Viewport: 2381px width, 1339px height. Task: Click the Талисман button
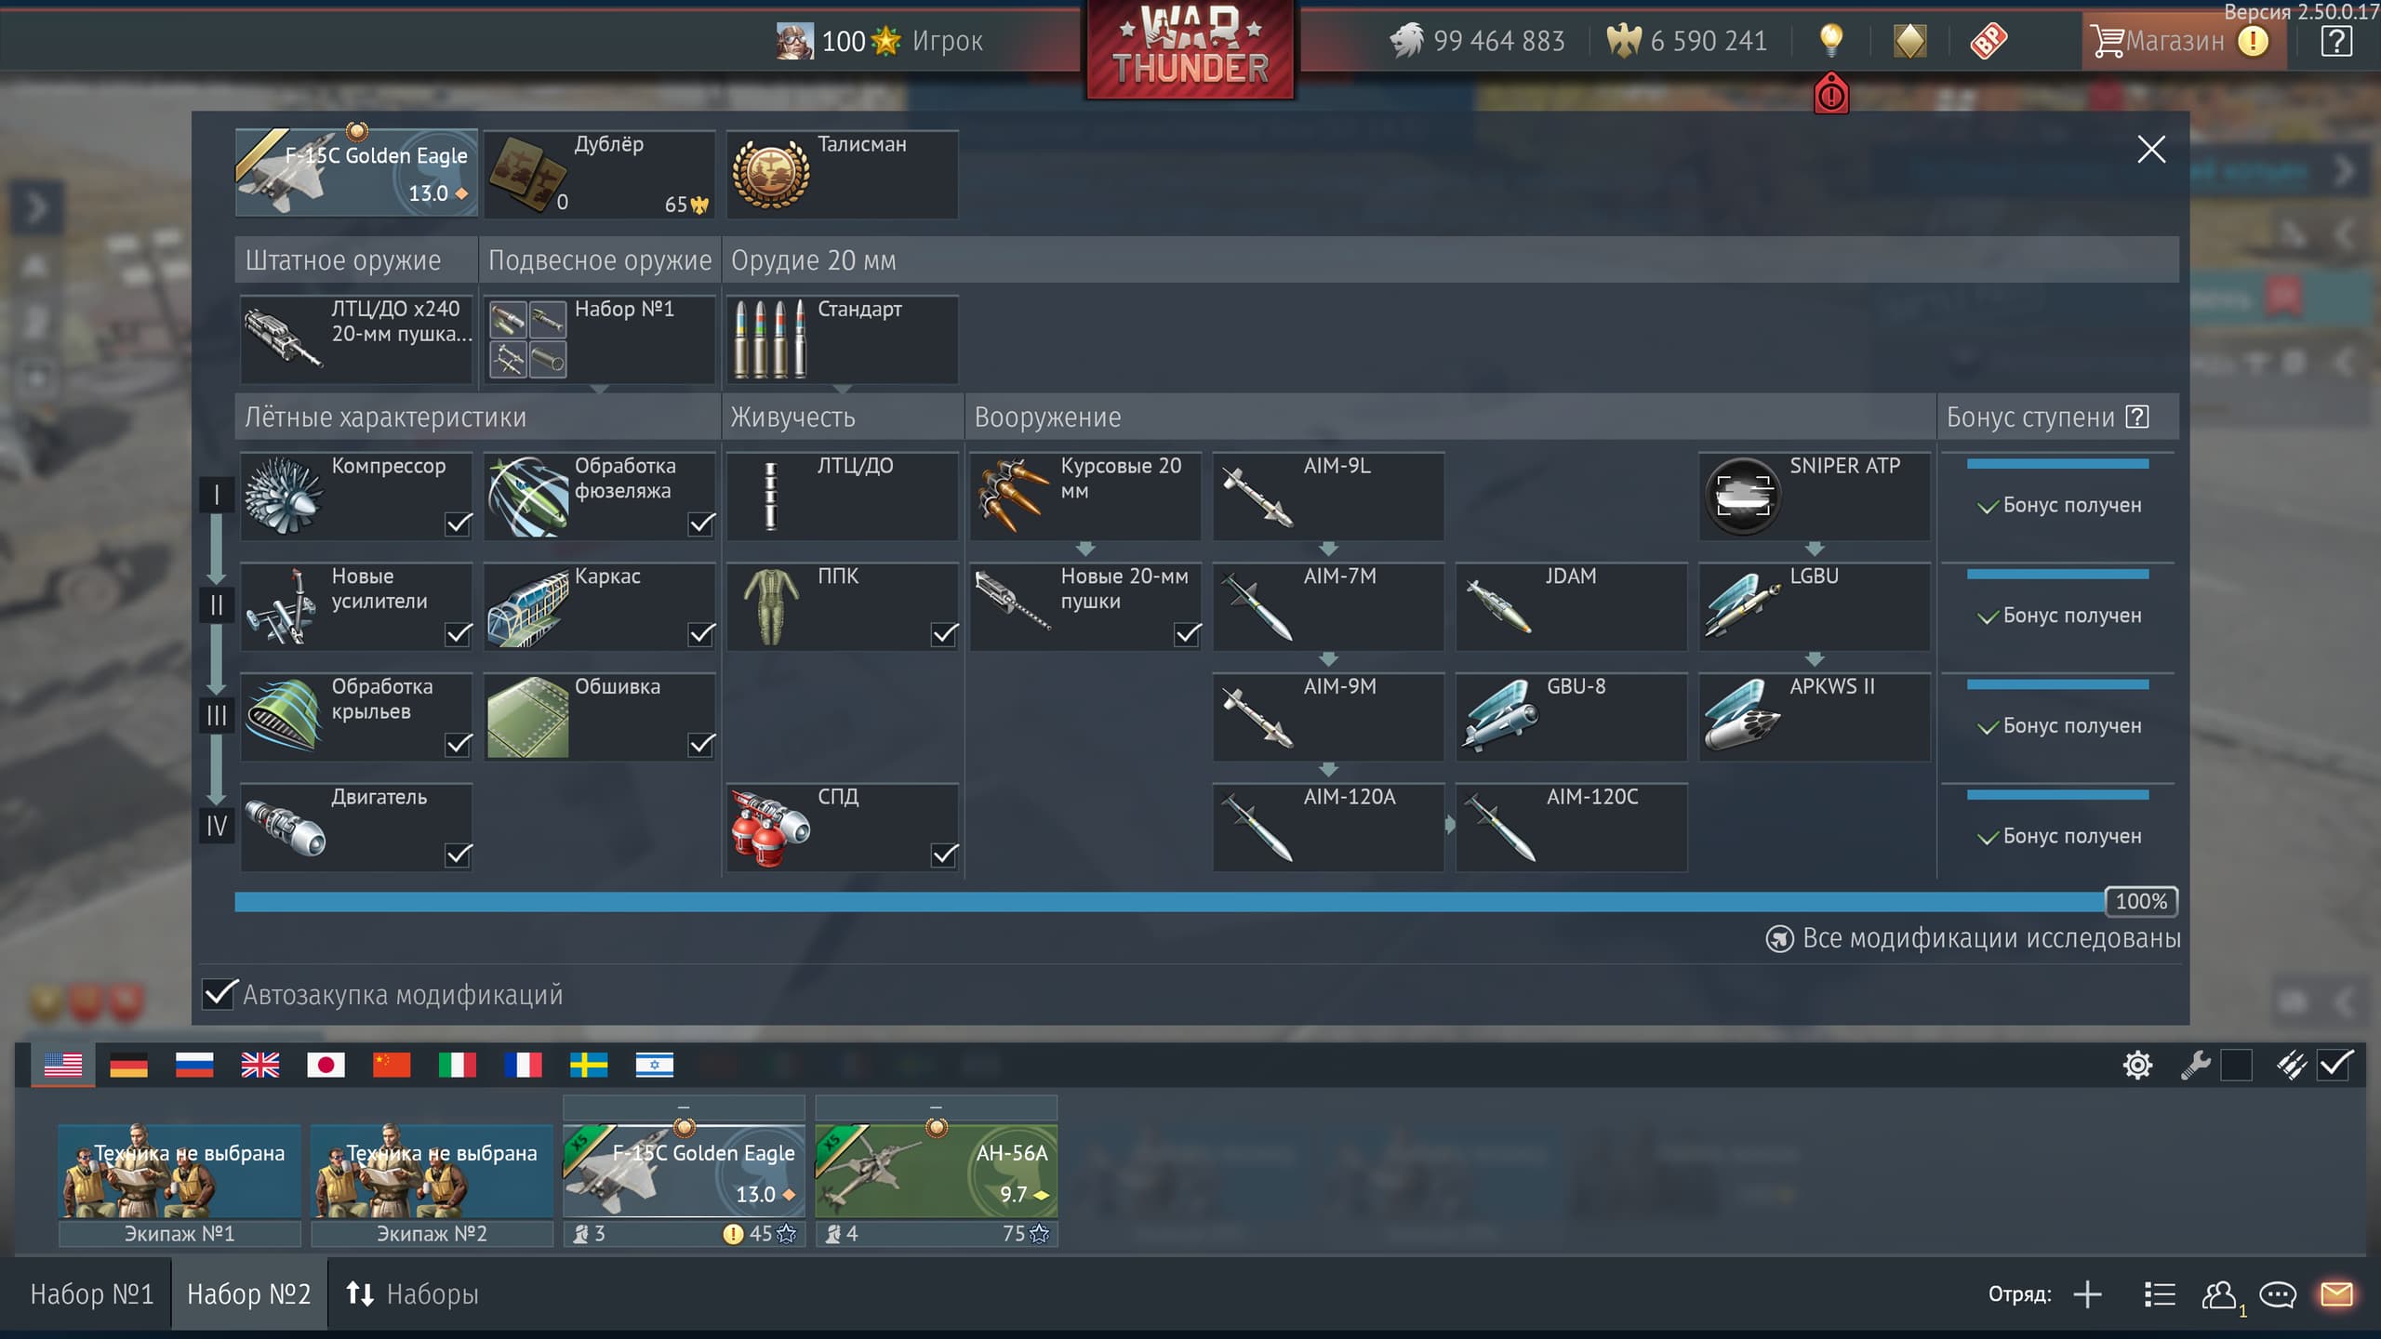click(842, 174)
